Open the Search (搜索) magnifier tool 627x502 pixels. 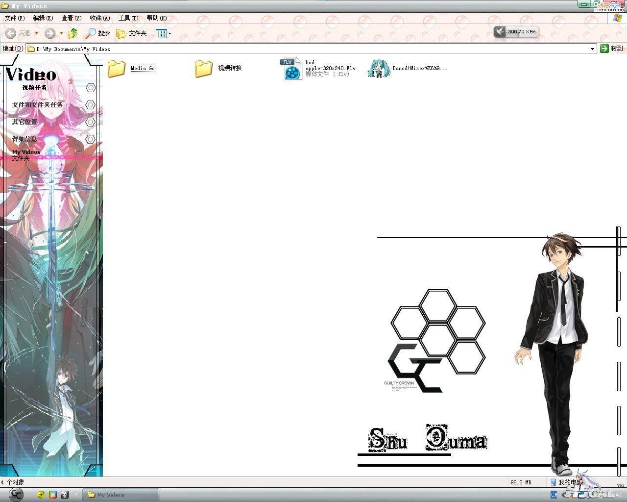coord(96,33)
